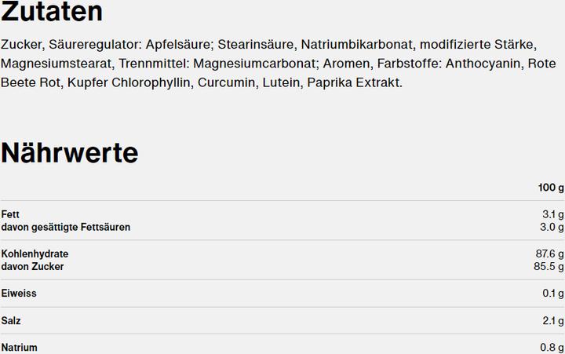This screenshot has height=354, width=565.
Task: Click the 0.8 g sodium value
Action: point(552,348)
